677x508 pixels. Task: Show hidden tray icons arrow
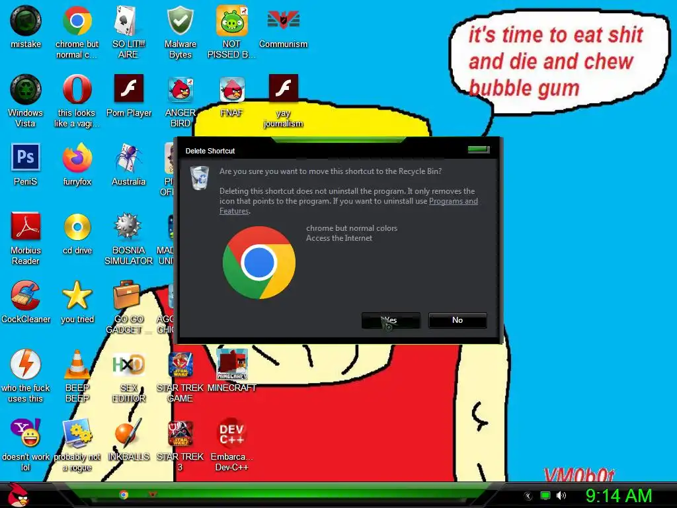tap(528, 496)
